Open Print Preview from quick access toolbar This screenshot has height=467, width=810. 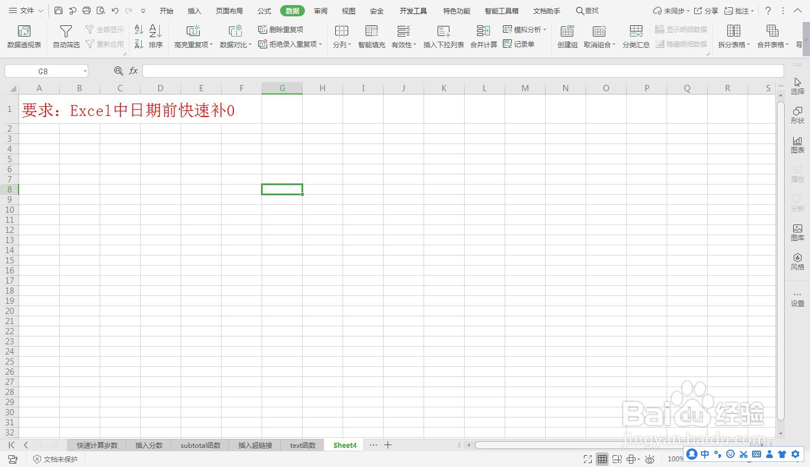coord(101,11)
